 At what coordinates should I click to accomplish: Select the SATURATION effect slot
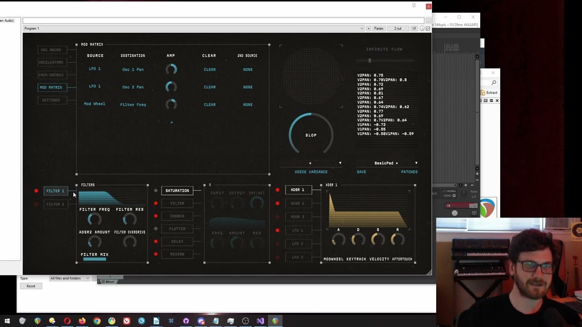pyautogui.click(x=177, y=191)
